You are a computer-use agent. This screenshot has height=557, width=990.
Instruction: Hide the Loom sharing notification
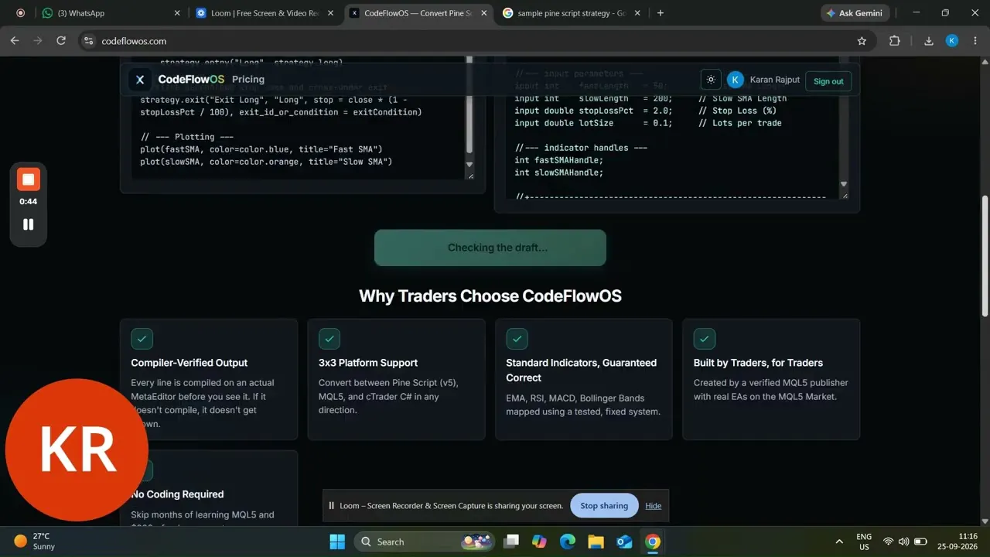coord(654,505)
